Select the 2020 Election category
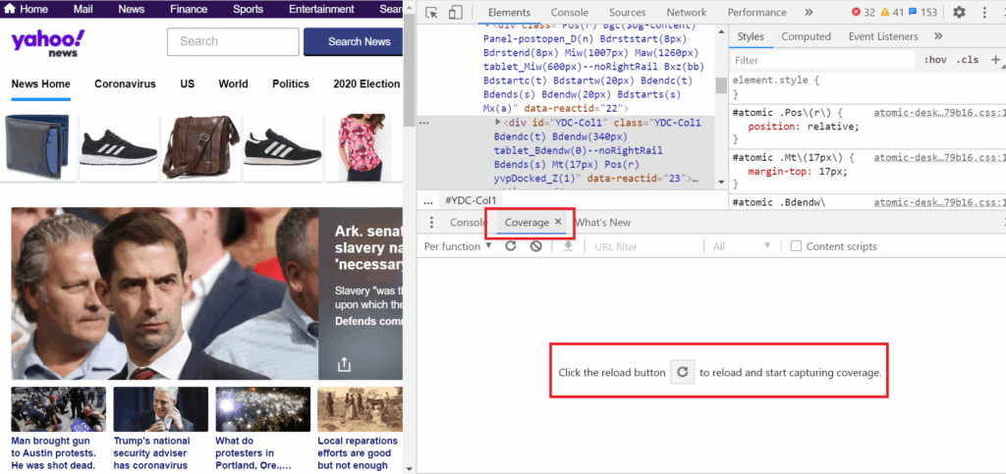1006x474 pixels. click(366, 84)
